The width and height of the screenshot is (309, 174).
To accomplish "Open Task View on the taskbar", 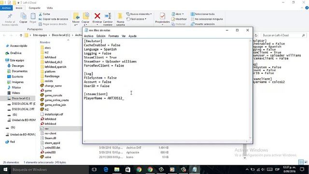I will coord(94,170).
